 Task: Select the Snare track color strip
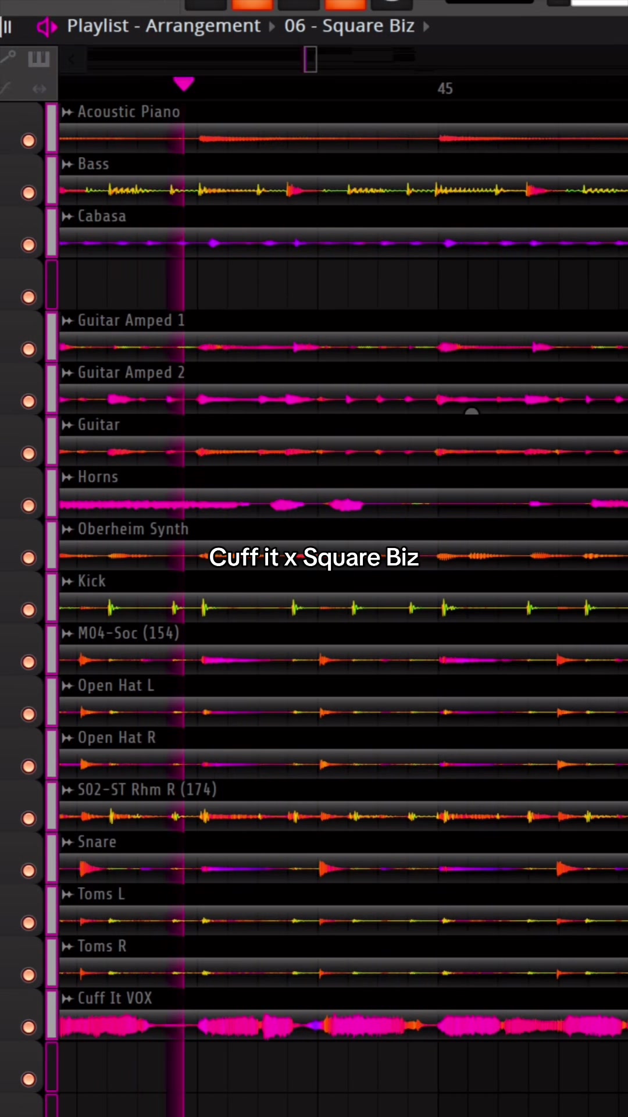pos(51,858)
